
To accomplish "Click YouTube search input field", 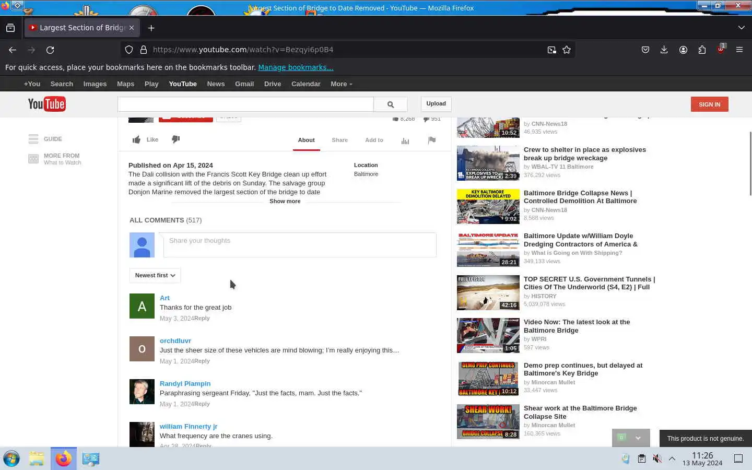I will pos(245,104).
